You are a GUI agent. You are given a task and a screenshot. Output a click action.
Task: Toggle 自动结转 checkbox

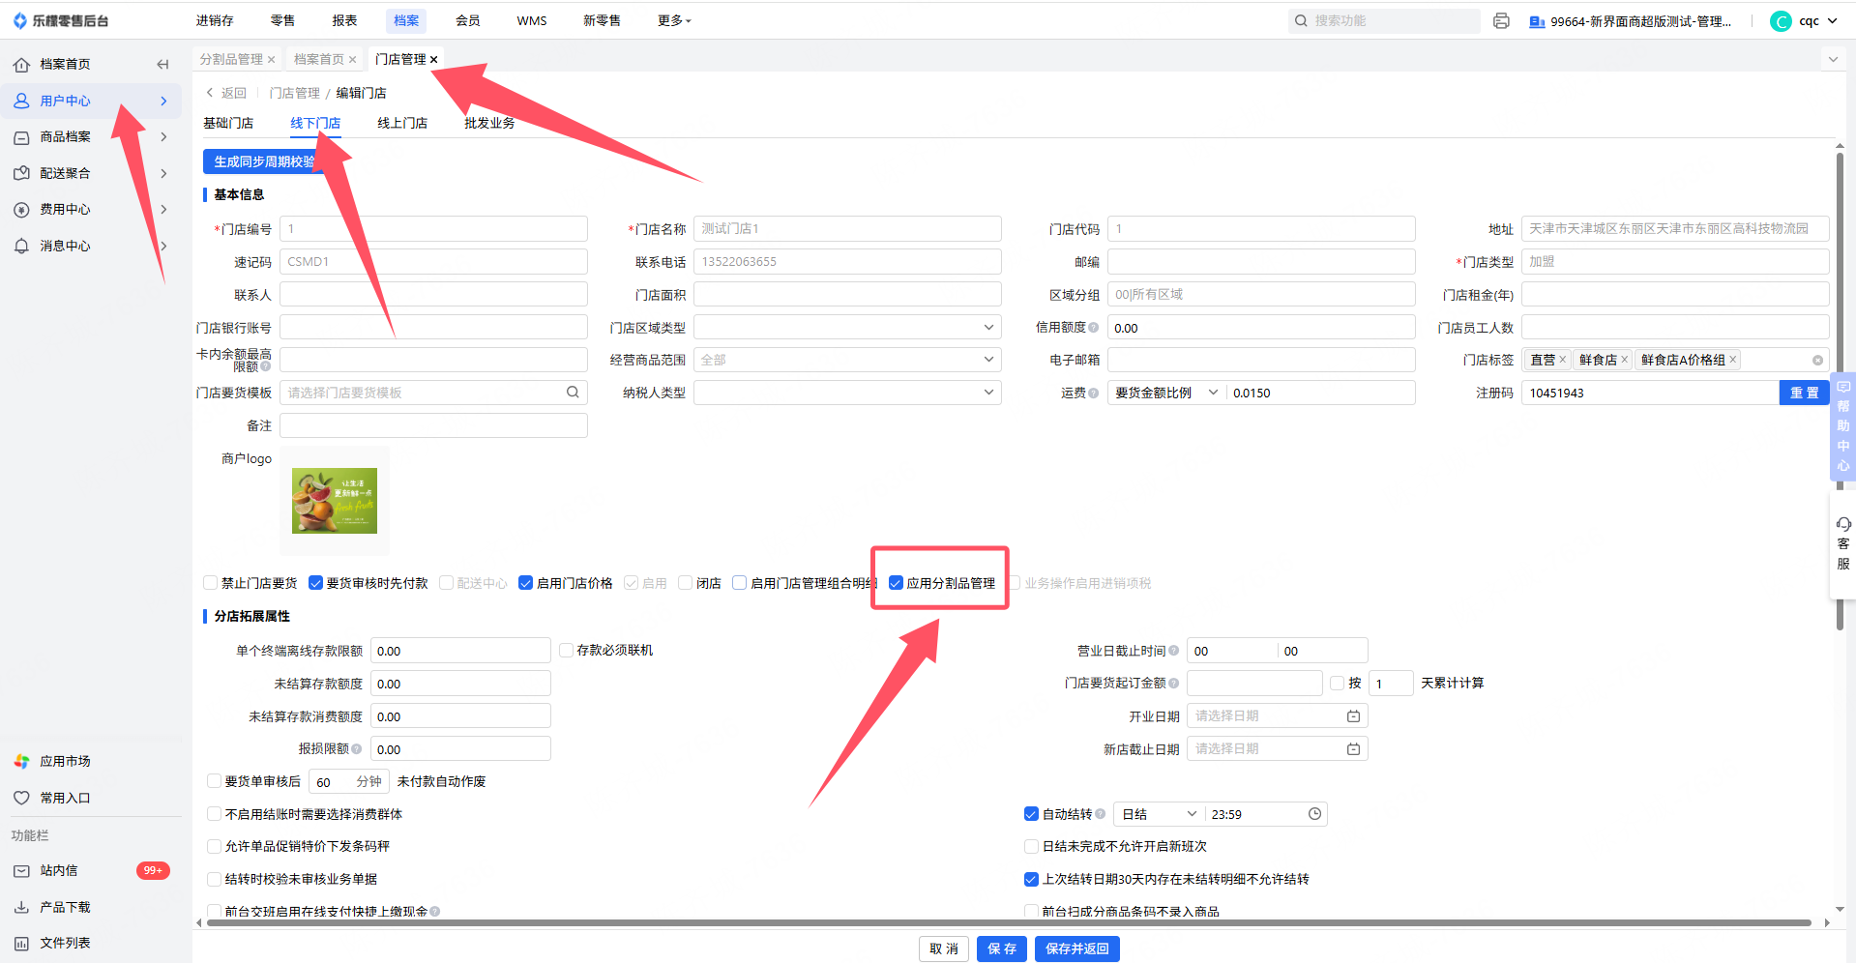[1031, 814]
